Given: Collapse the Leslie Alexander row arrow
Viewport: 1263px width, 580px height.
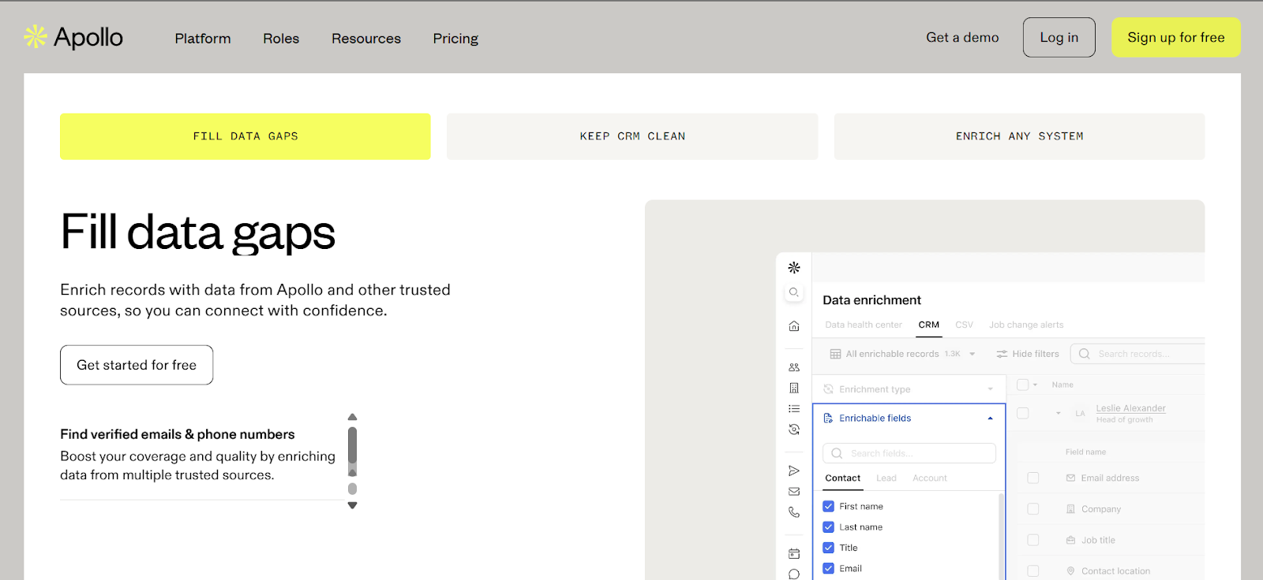Looking at the screenshot, I should pos(1059,413).
